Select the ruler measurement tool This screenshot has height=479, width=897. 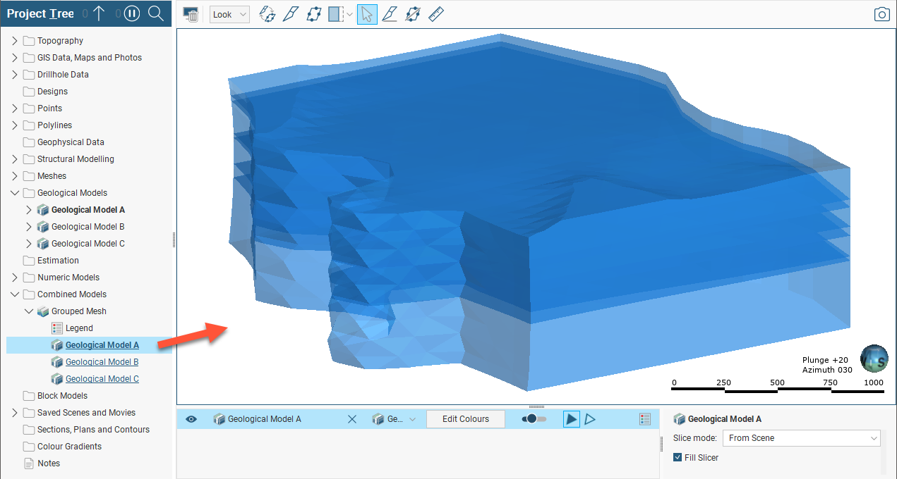click(x=435, y=14)
